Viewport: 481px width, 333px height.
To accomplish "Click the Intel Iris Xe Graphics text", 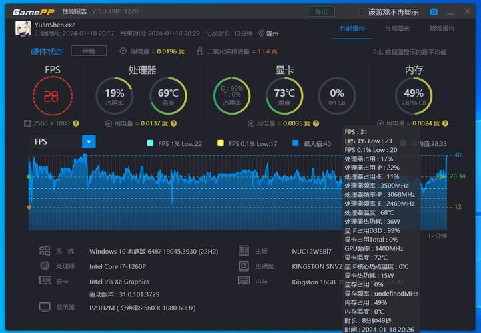I will click(x=119, y=282).
